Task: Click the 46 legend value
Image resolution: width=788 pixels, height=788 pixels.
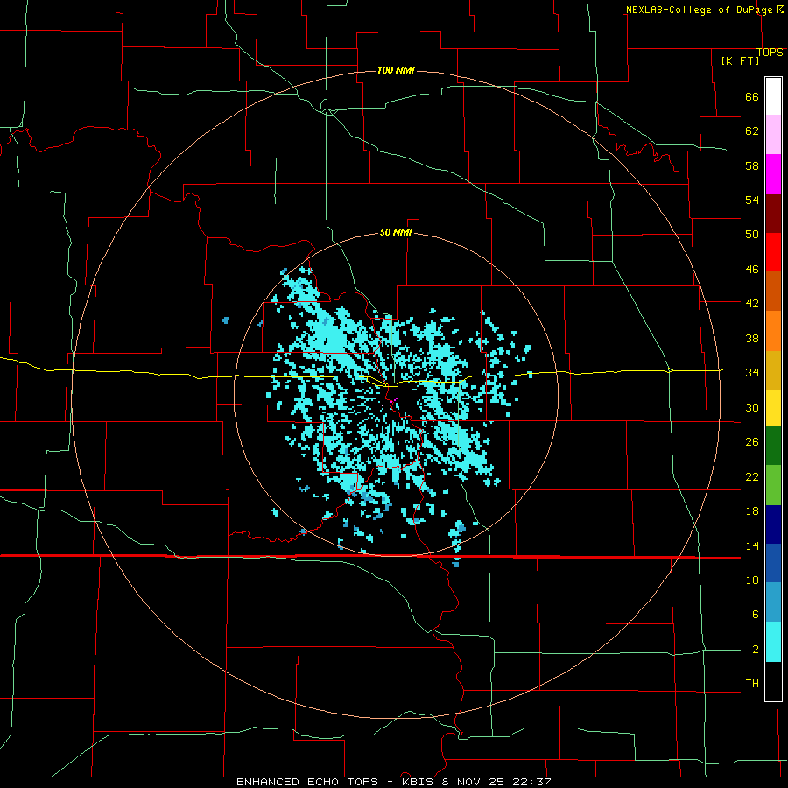Action: 752,270
